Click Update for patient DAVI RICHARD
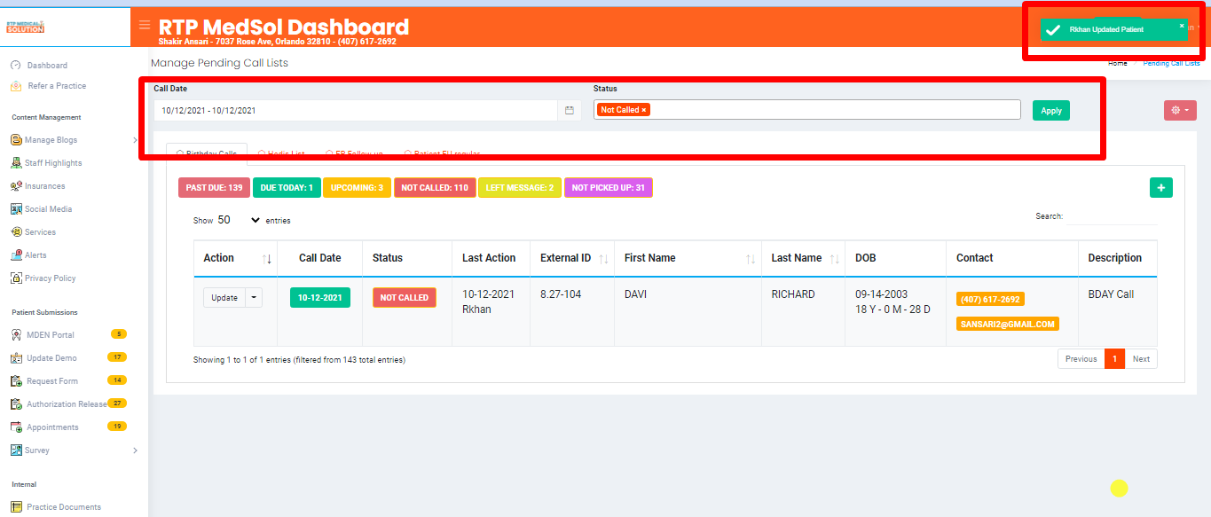 pos(224,298)
